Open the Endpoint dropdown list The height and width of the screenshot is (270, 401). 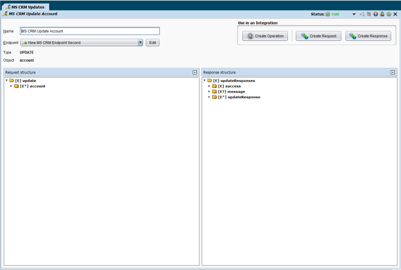coord(140,42)
